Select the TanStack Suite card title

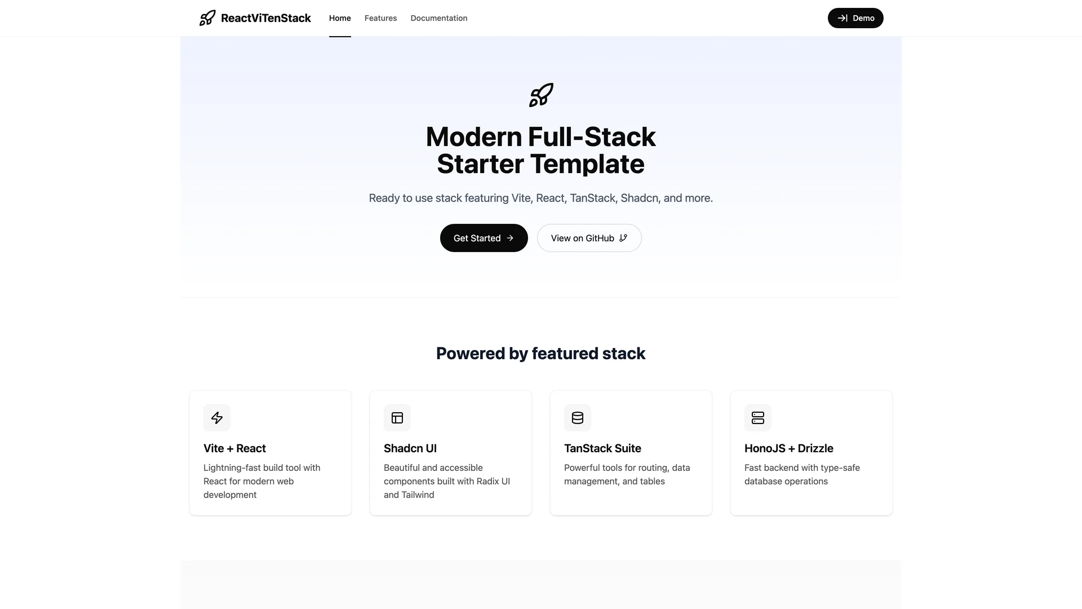(x=602, y=448)
